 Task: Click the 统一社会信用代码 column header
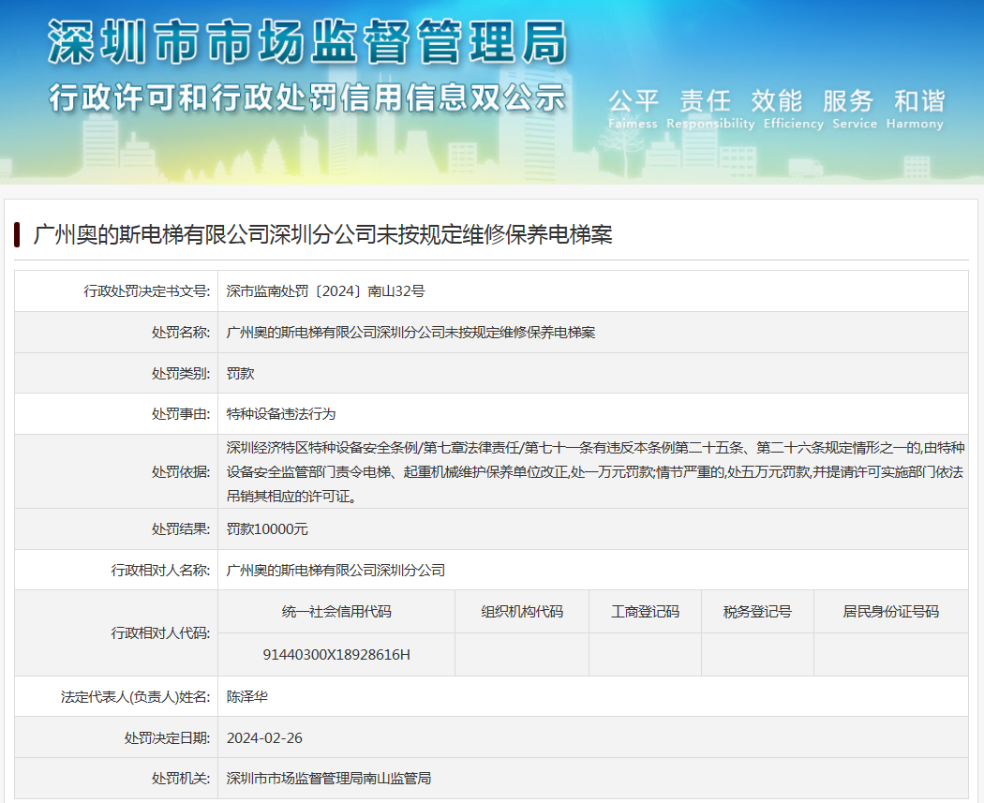coord(336,612)
